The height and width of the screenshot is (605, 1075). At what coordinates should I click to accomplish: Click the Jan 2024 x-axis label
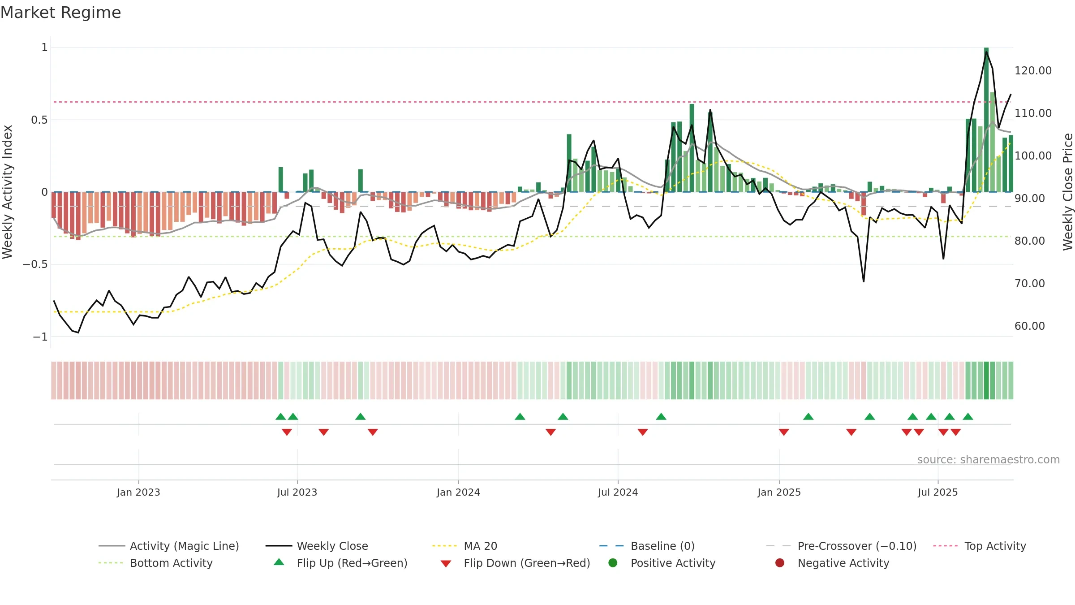click(x=458, y=492)
